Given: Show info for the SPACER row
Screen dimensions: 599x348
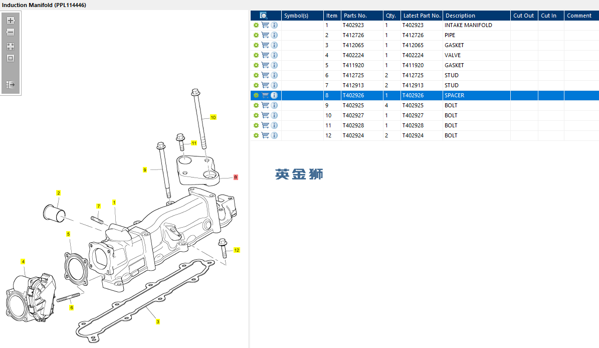Looking at the screenshot, I should (x=274, y=95).
